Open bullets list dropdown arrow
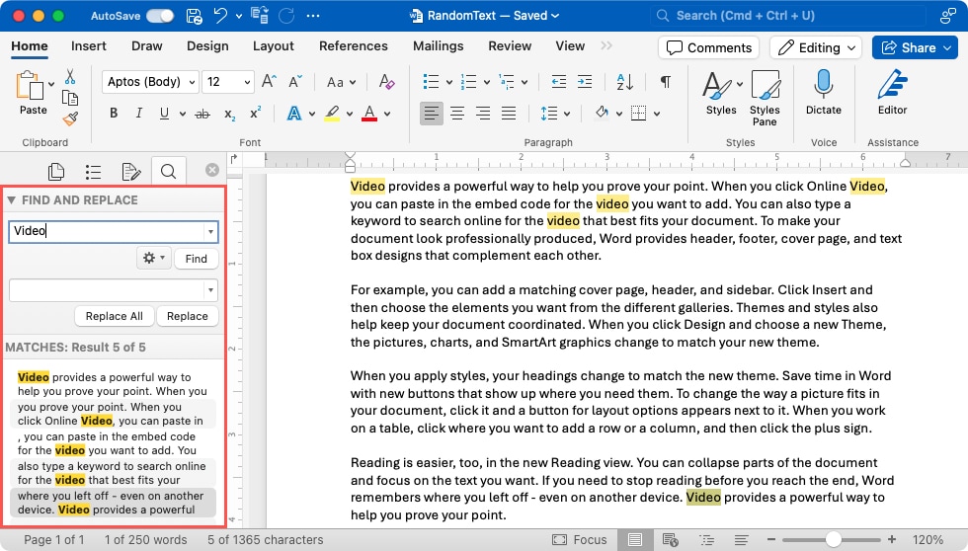Viewport: 968px width, 551px height. [x=448, y=81]
